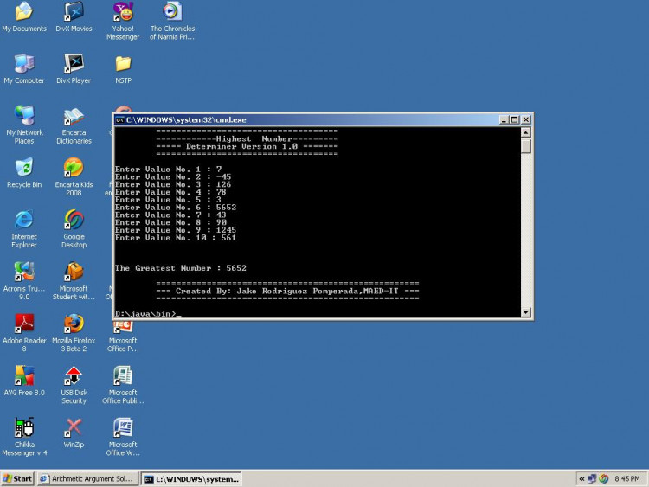Open the USB Disk Security shortcut
Viewport: 649px width, 487px height.
coord(74,376)
